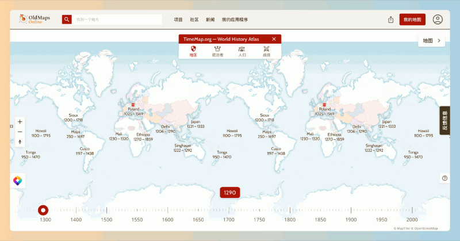Jump to 1800 on the timeline
Viewport: 460px width, 241px height.
pyautogui.click(x=290, y=220)
